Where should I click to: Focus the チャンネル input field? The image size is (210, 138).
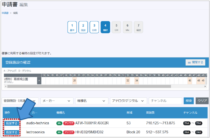[165, 101]
